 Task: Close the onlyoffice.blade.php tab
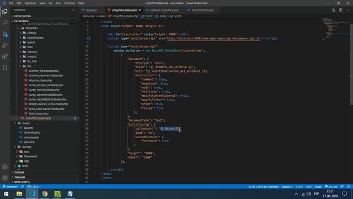click(x=140, y=10)
